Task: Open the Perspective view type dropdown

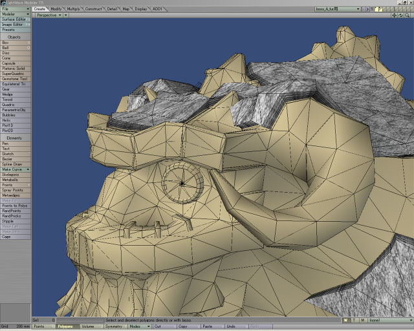Action: pos(49,16)
